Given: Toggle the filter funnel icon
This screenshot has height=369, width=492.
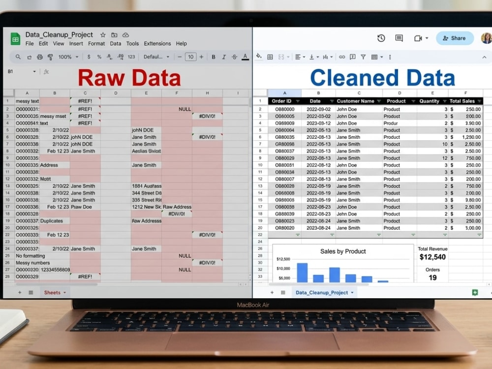Looking at the screenshot, I should click(363, 57).
